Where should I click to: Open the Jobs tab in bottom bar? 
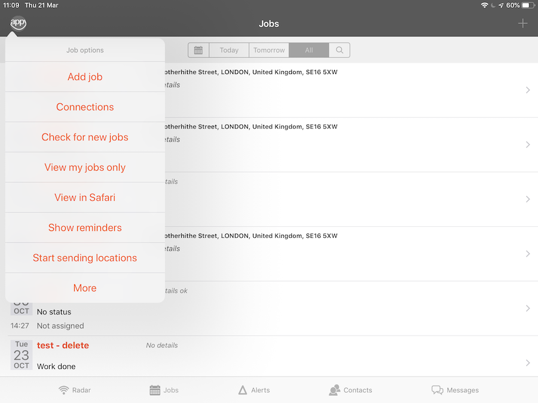click(164, 390)
